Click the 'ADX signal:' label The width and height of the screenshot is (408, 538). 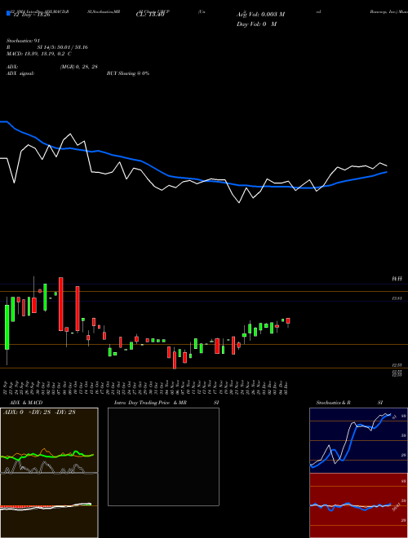[x=20, y=73]
